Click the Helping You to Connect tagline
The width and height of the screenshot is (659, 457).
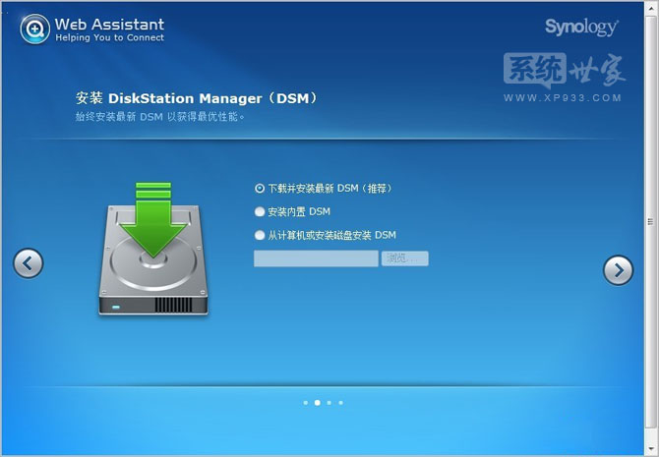110,37
